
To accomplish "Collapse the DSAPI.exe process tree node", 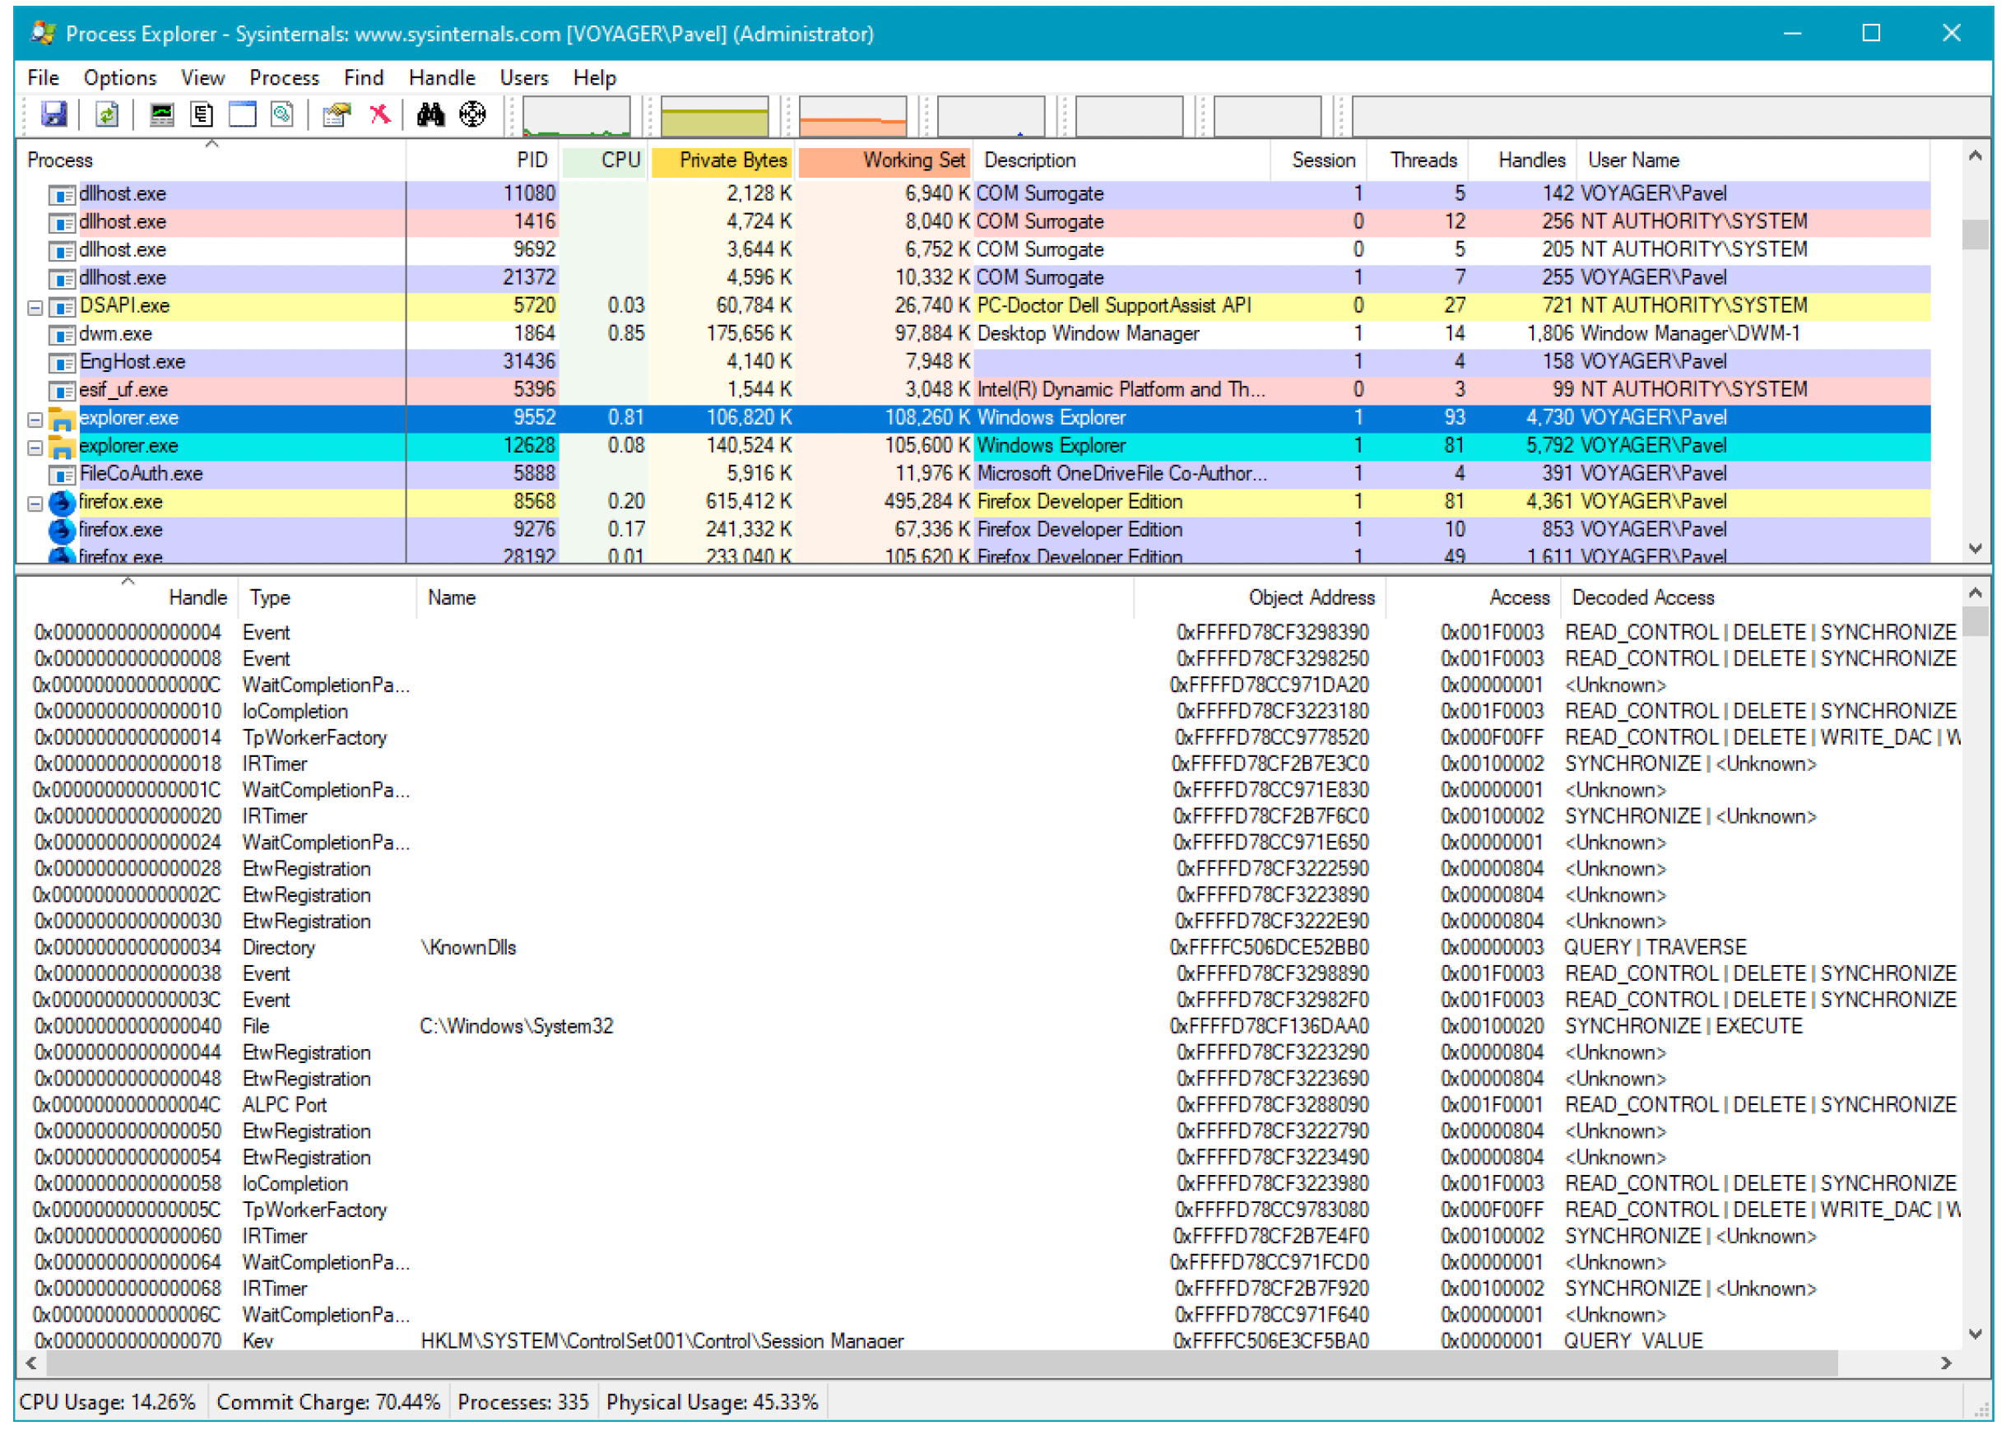I will [x=35, y=308].
